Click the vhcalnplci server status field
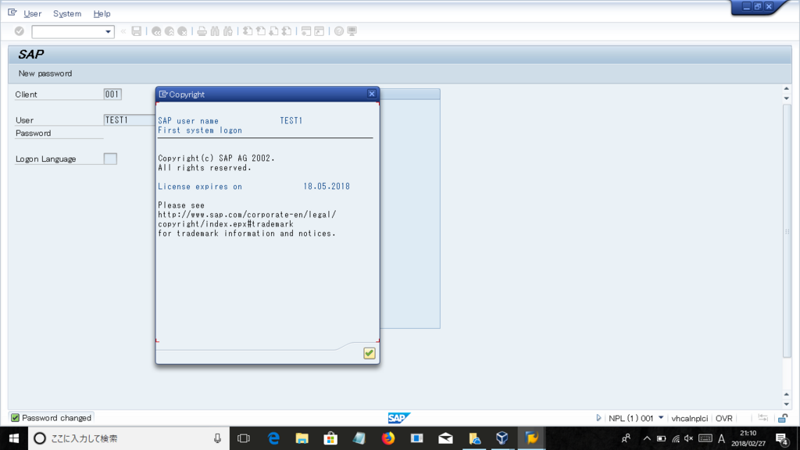800x450 pixels. click(689, 418)
